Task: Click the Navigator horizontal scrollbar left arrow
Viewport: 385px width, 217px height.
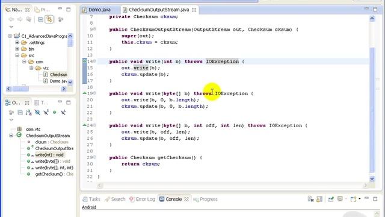Action: pyautogui.click(x=8, y=89)
